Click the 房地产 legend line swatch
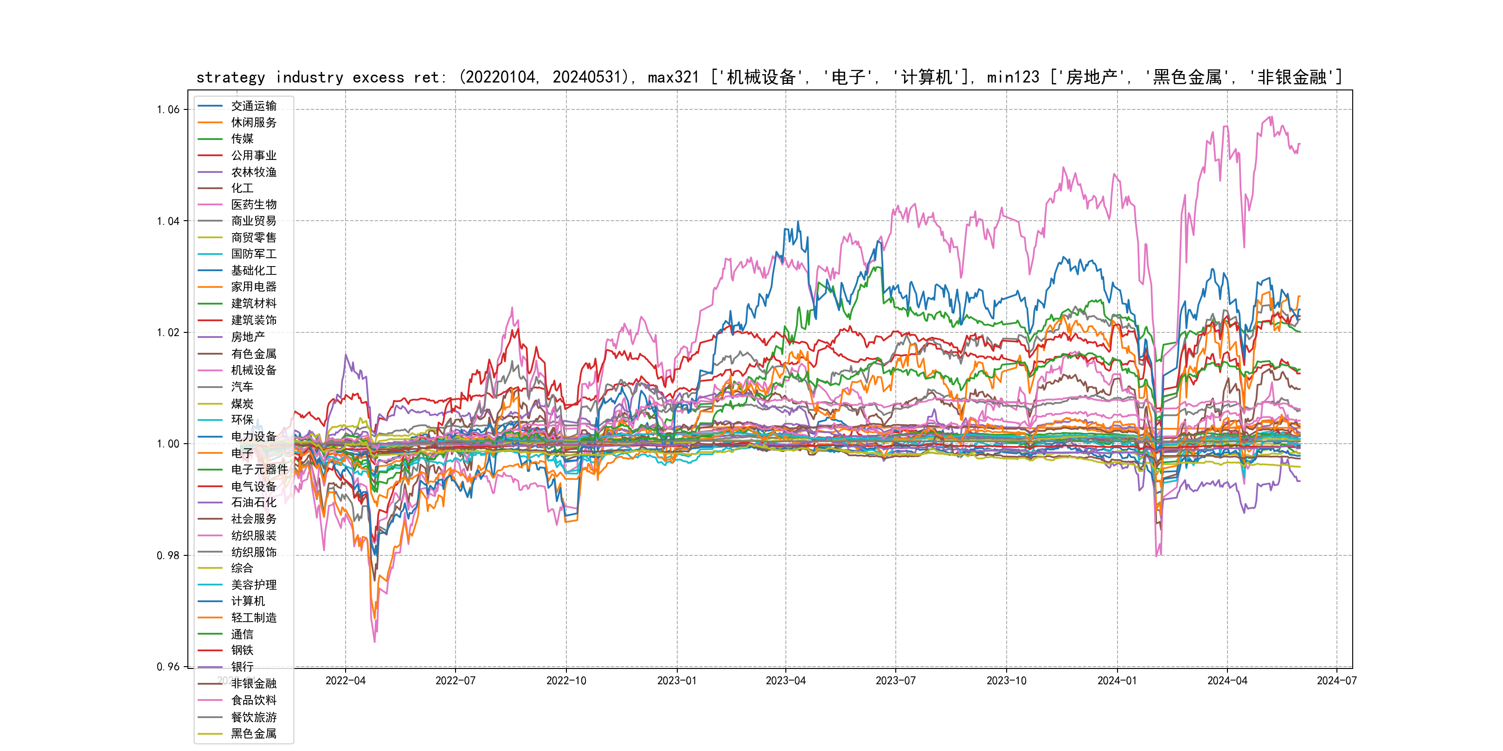This screenshot has width=1503, height=751. tap(210, 337)
